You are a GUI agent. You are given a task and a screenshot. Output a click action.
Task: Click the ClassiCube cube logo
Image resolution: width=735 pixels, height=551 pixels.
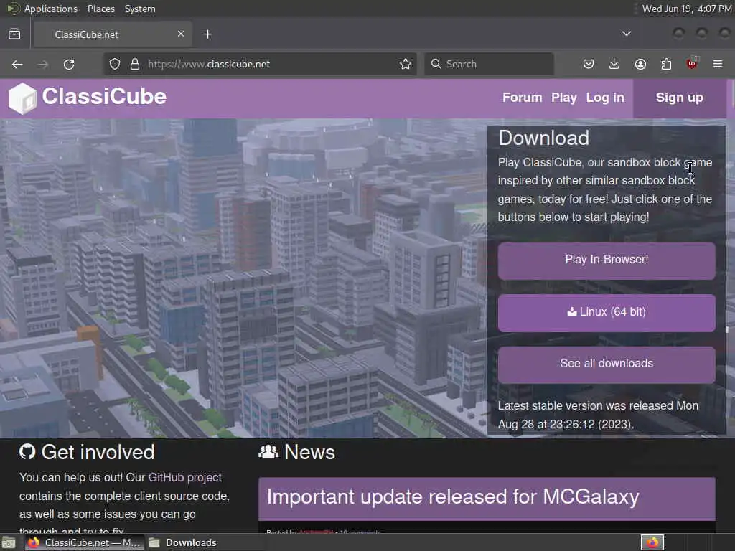point(22,98)
